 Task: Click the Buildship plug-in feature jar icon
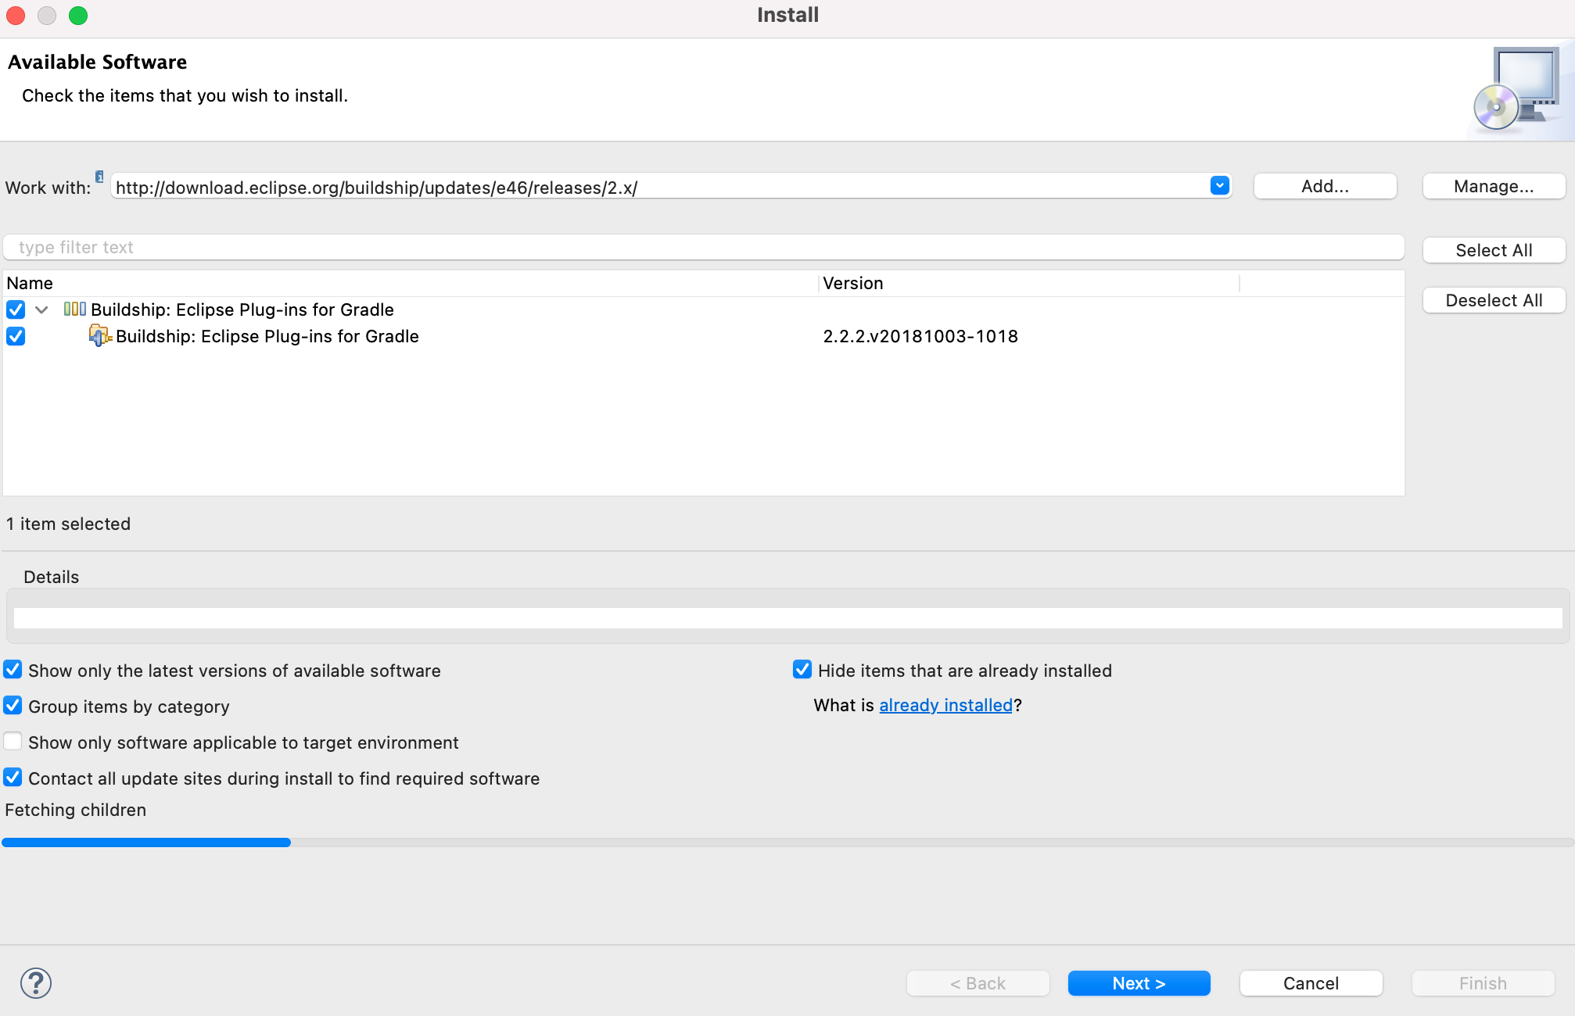pyautogui.click(x=100, y=336)
